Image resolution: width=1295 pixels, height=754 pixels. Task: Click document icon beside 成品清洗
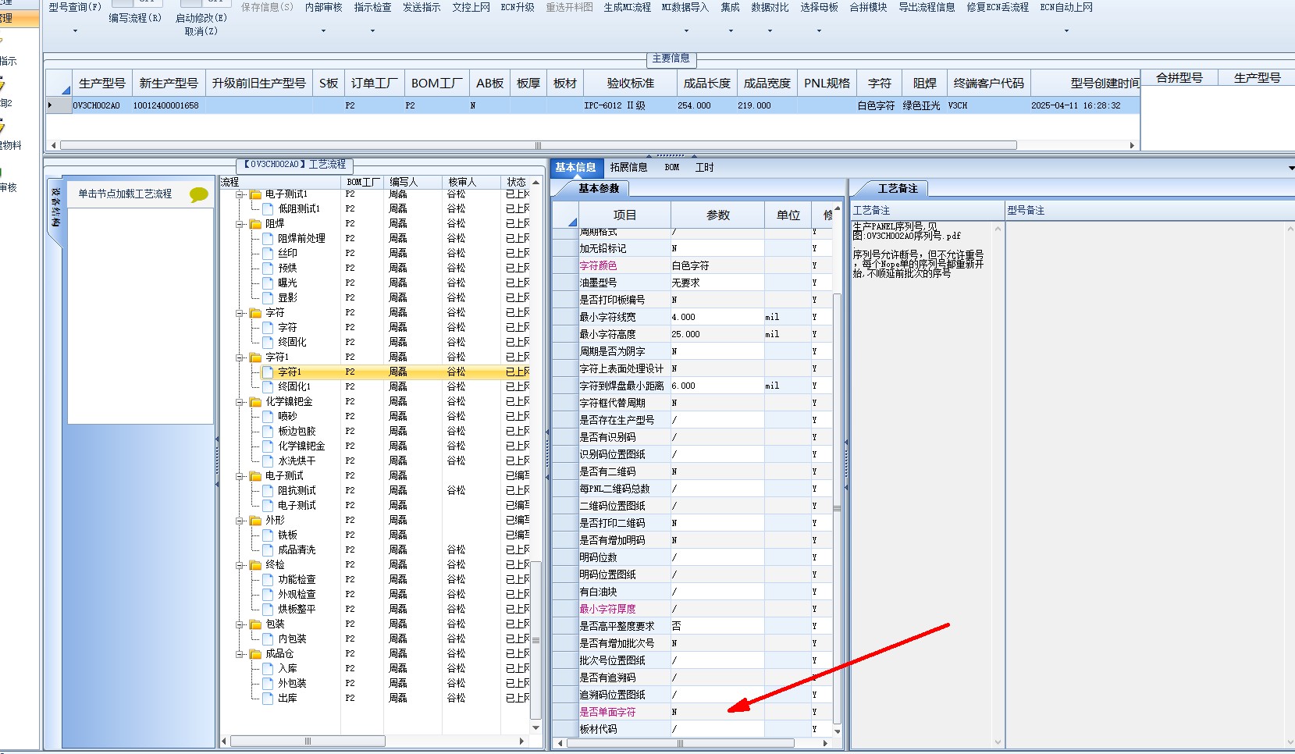click(268, 550)
